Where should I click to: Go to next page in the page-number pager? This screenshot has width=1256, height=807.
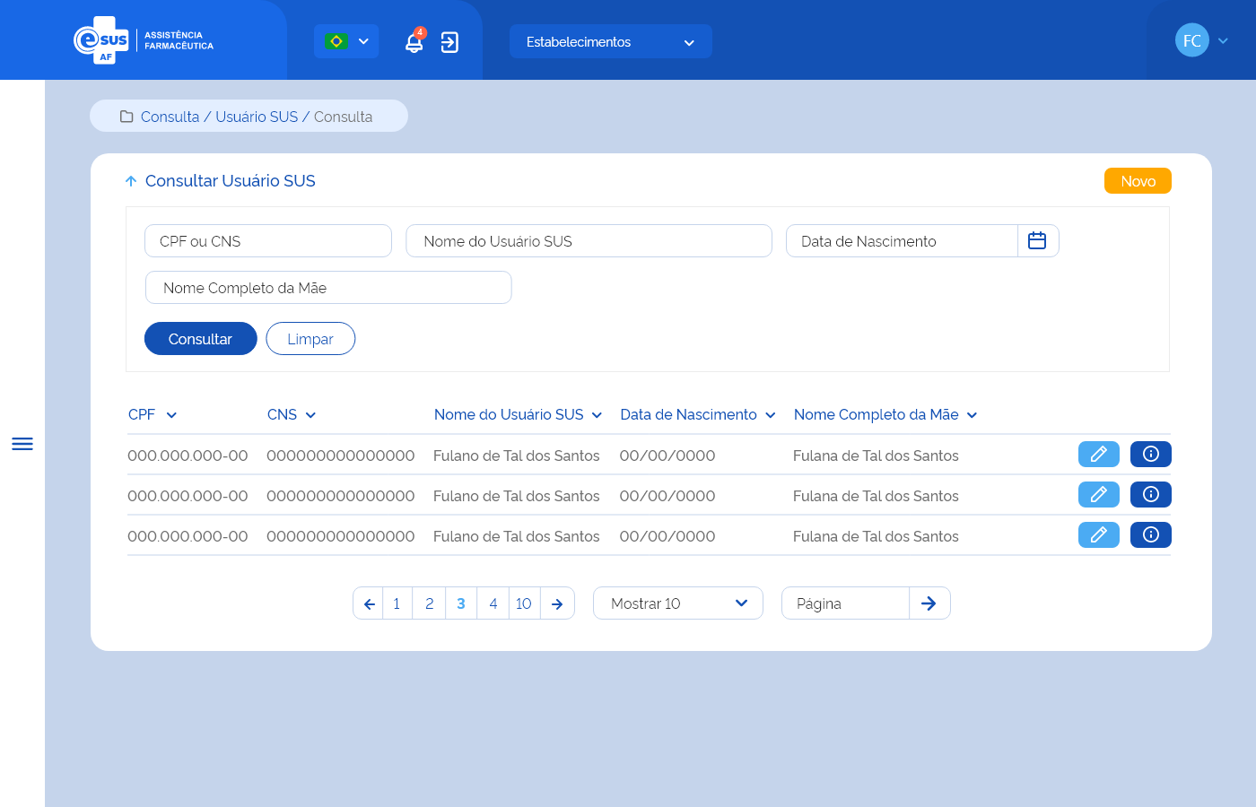click(557, 603)
